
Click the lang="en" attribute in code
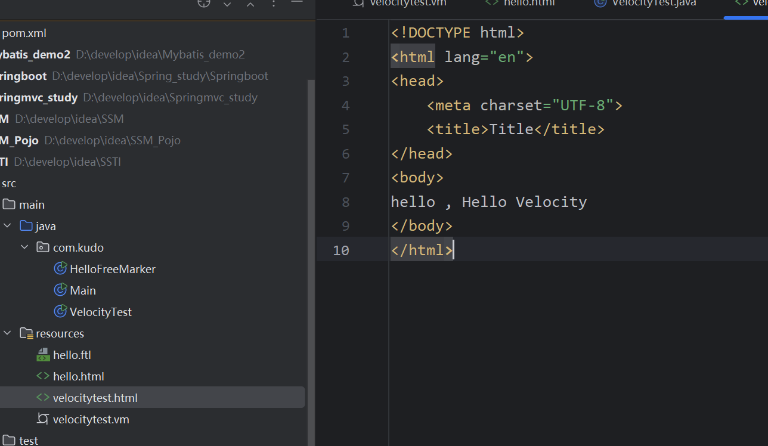(x=484, y=57)
